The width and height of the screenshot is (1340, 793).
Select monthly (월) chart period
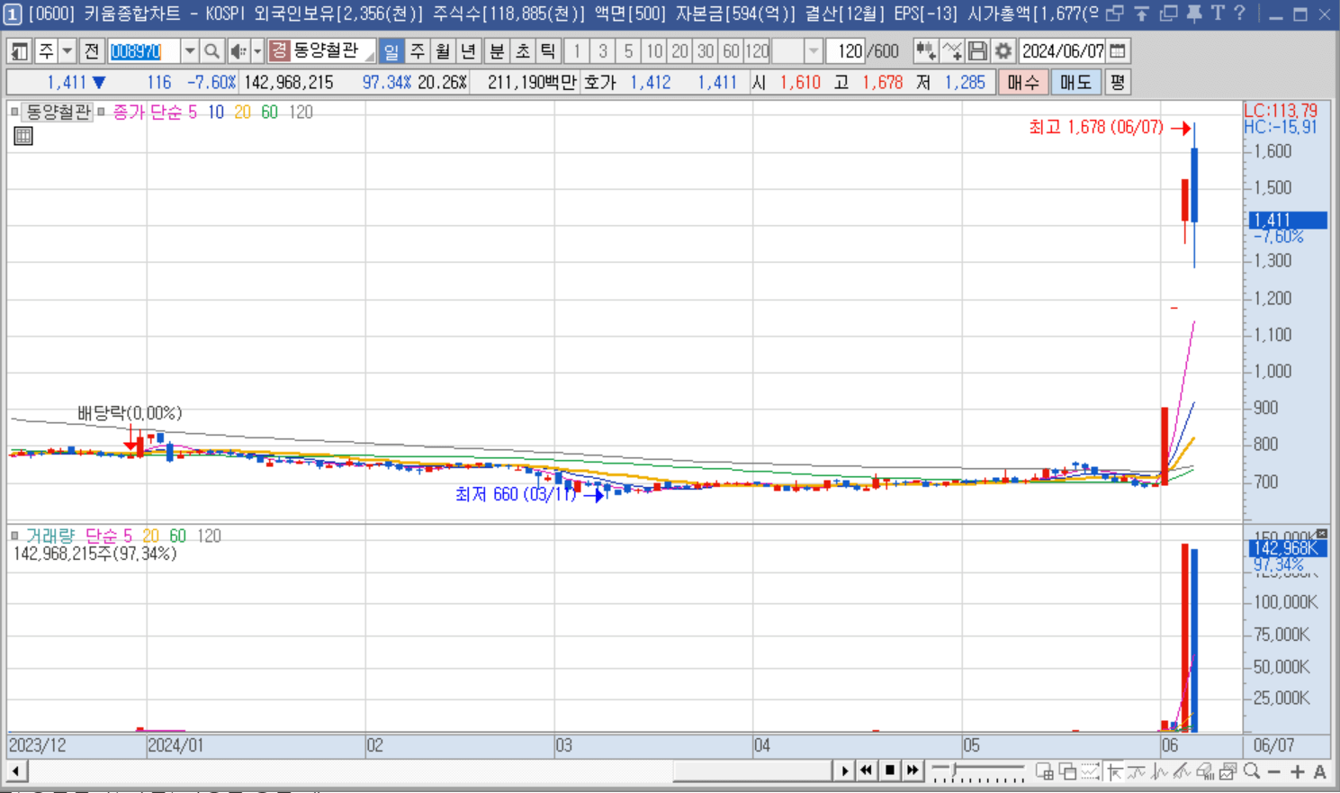point(443,51)
